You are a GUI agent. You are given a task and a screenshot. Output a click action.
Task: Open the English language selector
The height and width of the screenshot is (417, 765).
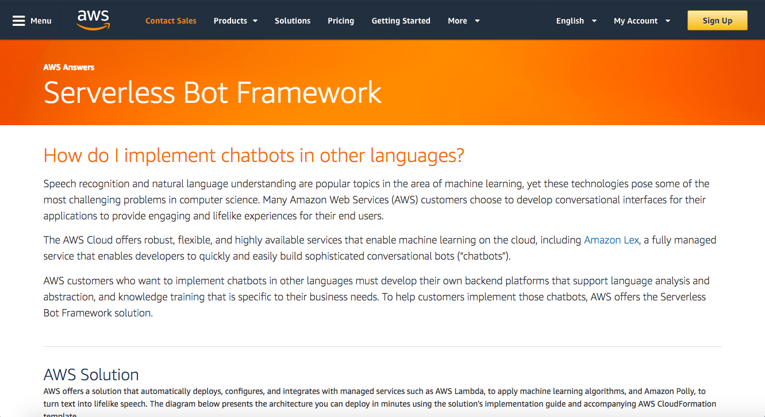pos(576,21)
